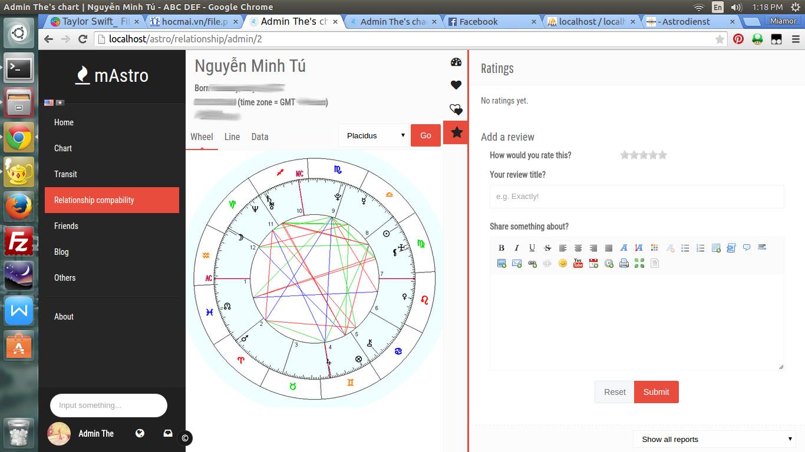Click the inbox icon beside Admin The
This screenshot has height=452, width=805.
click(168, 433)
